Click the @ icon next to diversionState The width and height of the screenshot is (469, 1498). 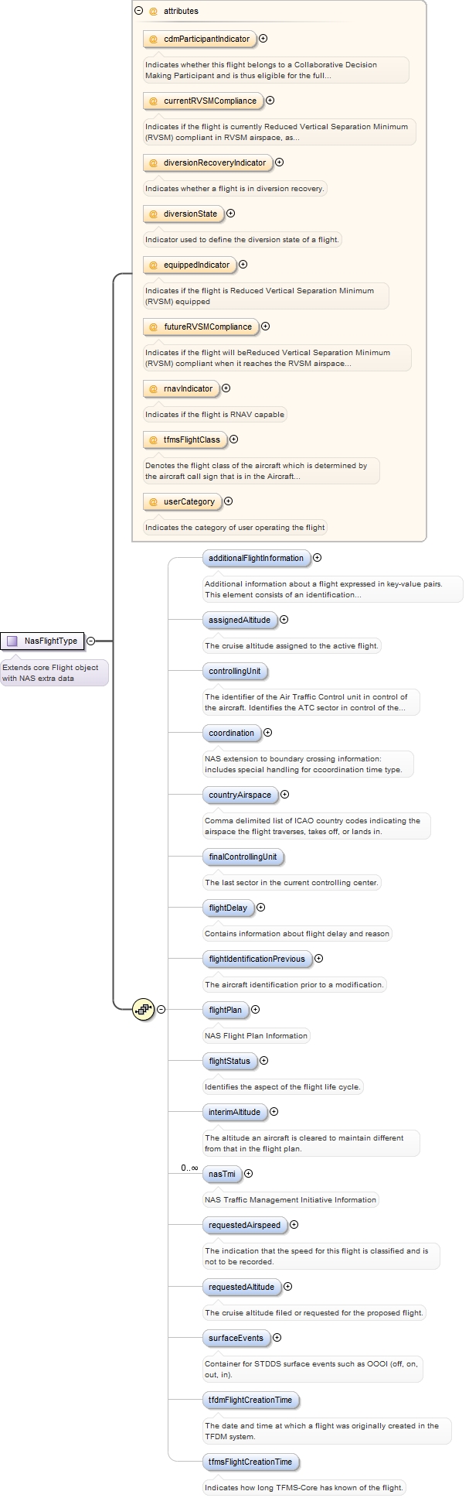(153, 214)
